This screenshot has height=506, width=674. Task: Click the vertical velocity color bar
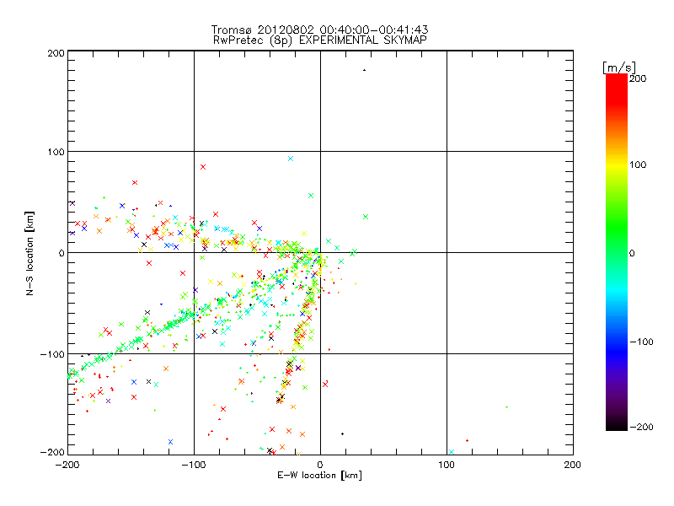tap(617, 252)
